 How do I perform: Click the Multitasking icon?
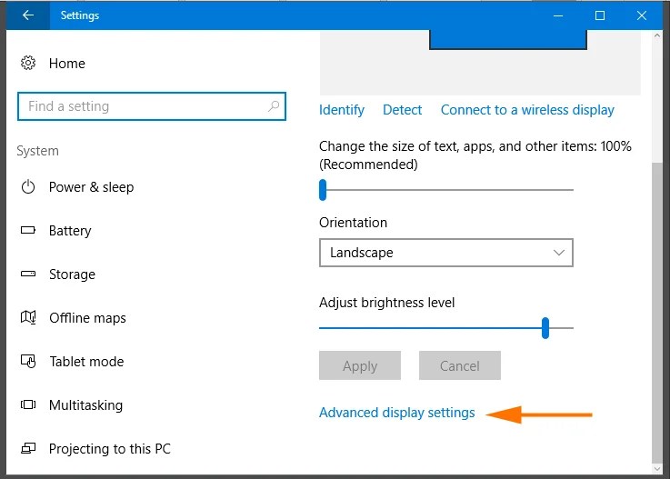point(28,404)
